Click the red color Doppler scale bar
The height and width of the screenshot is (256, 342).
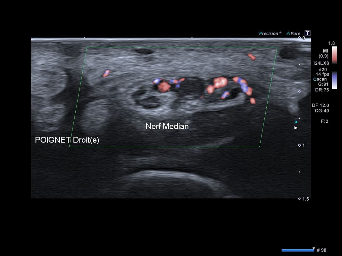pyautogui.click(x=334, y=55)
